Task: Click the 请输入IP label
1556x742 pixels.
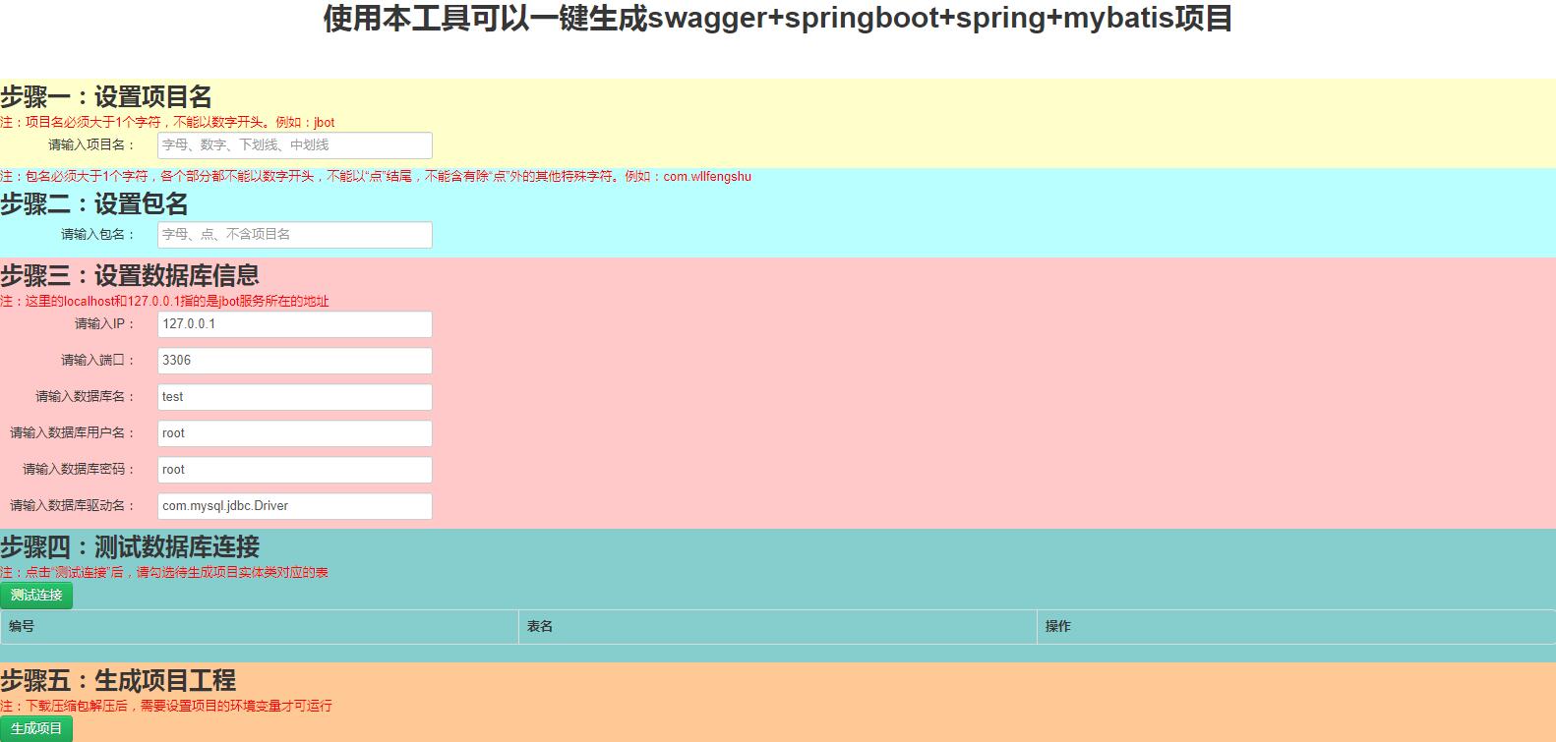Action: (105, 324)
